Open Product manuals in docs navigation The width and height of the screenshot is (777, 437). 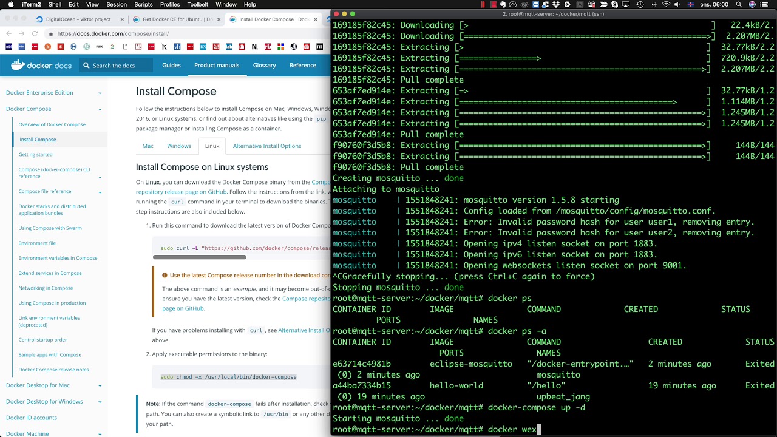pyautogui.click(x=217, y=65)
